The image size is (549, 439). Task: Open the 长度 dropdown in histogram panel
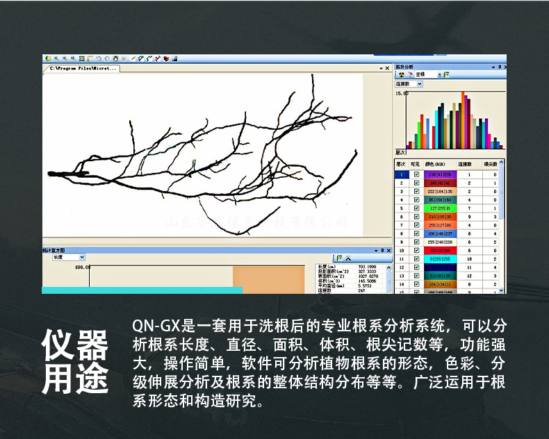(81, 257)
